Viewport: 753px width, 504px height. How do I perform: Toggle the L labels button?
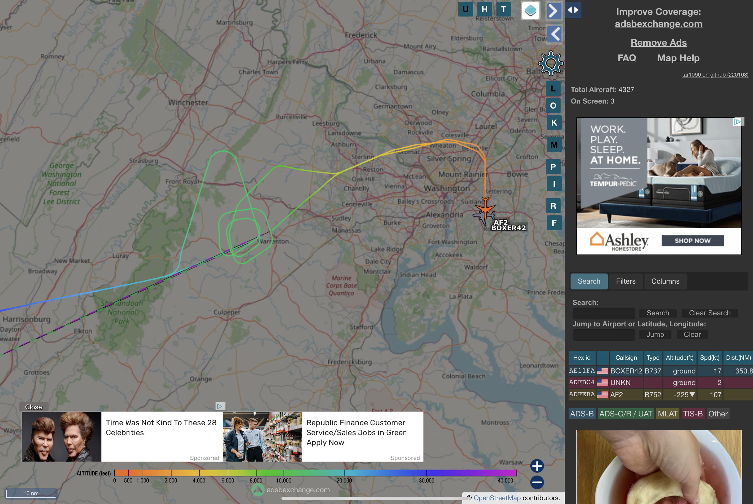tap(553, 89)
